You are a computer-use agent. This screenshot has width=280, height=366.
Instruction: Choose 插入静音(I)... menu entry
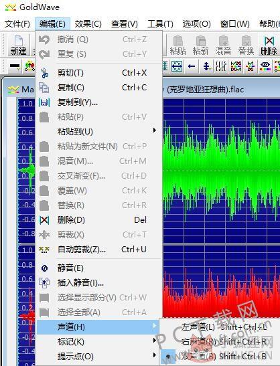[x=98, y=282]
